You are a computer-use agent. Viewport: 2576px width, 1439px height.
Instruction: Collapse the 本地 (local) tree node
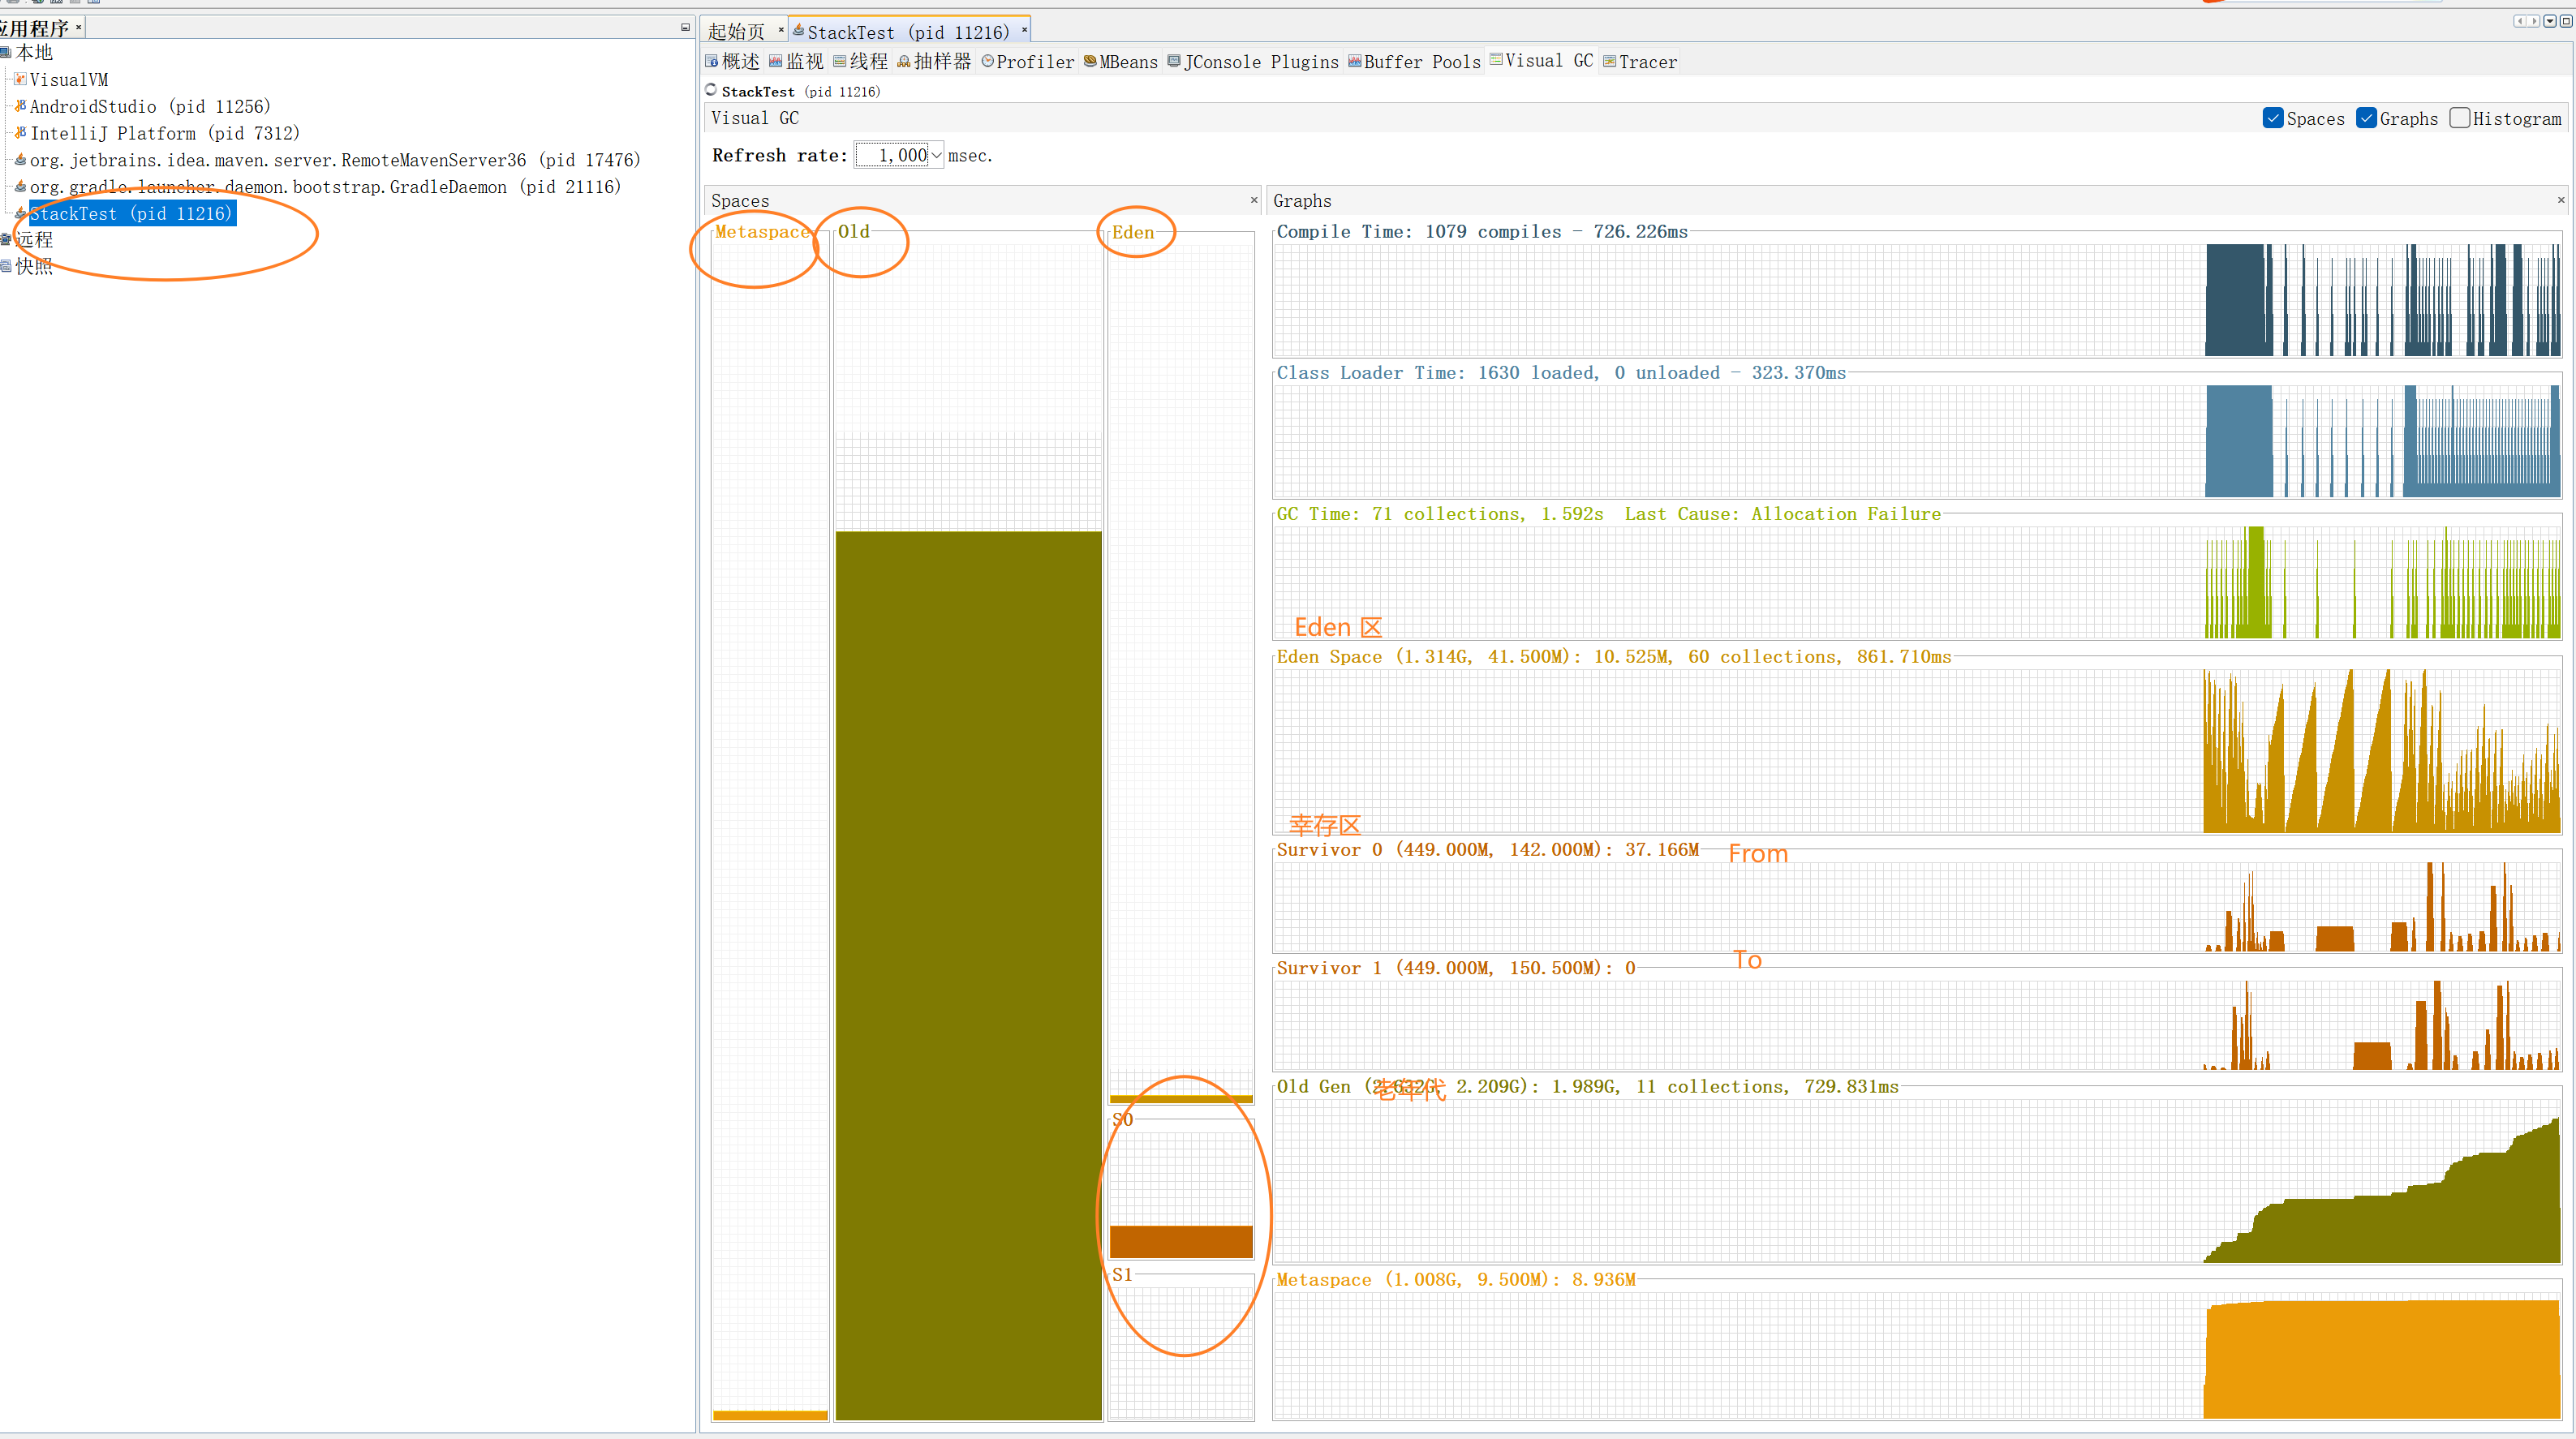click(x=6, y=52)
